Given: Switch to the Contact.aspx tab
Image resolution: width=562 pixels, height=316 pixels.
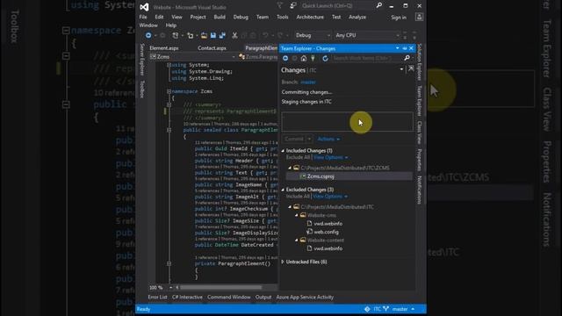Looking at the screenshot, I should [212, 48].
